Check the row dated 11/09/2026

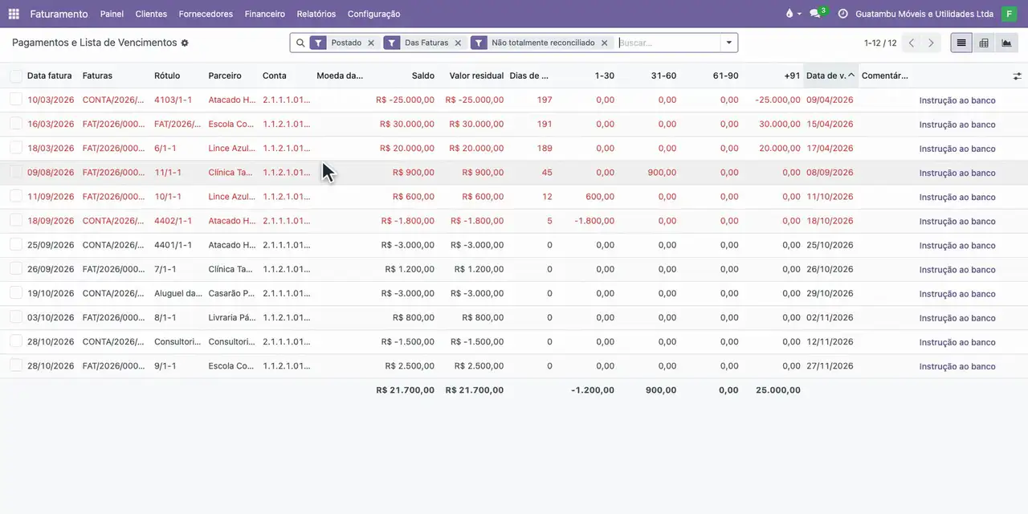[16, 196]
